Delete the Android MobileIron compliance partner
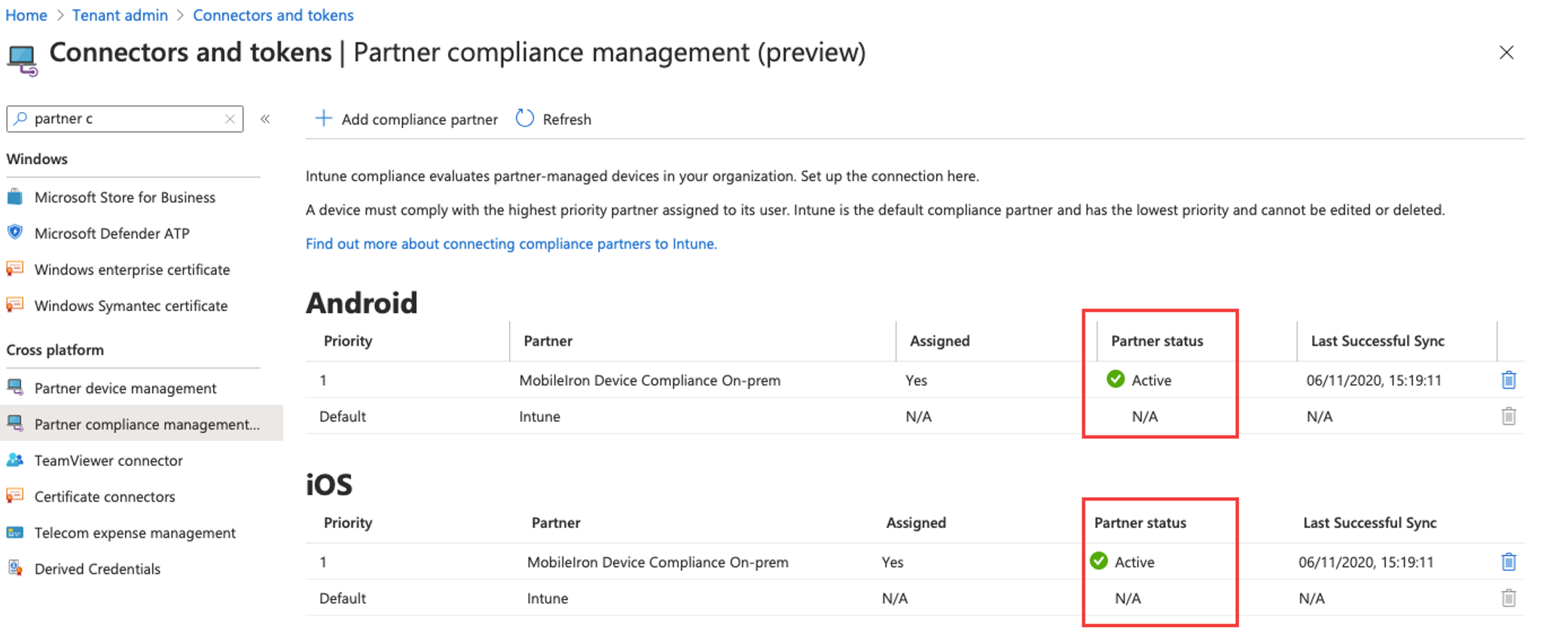This screenshot has height=631, width=1544. point(1508,380)
